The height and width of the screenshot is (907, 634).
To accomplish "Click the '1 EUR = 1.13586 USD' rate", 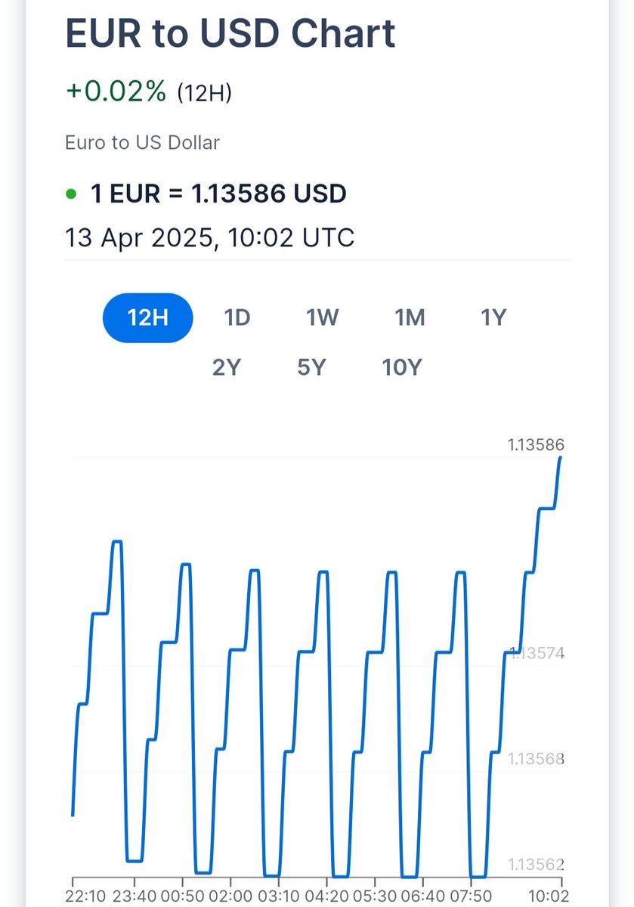I will tap(218, 193).
